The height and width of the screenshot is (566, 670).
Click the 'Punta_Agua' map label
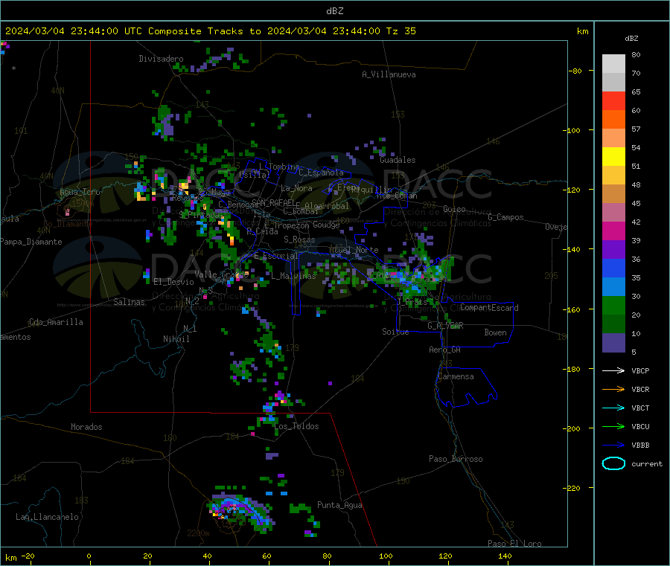339,505
